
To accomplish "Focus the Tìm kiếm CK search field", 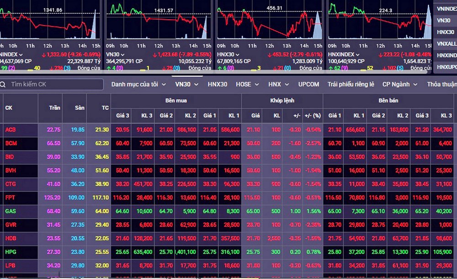I will pyautogui.click(x=52, y=84).
